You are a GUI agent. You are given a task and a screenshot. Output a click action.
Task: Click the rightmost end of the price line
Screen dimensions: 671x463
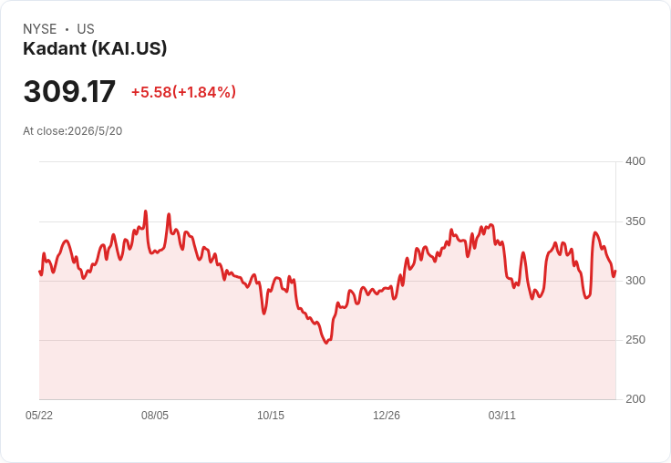click(x=615, y=271)
